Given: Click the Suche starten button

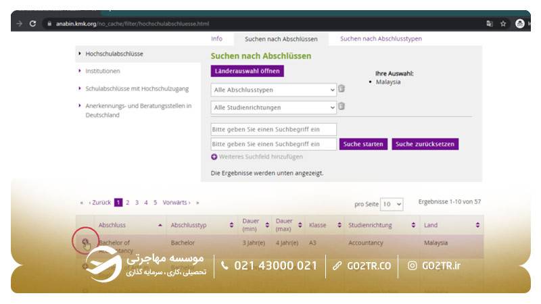Looking at the screenshot, I should pyautogui.click(x=363, y=144).
